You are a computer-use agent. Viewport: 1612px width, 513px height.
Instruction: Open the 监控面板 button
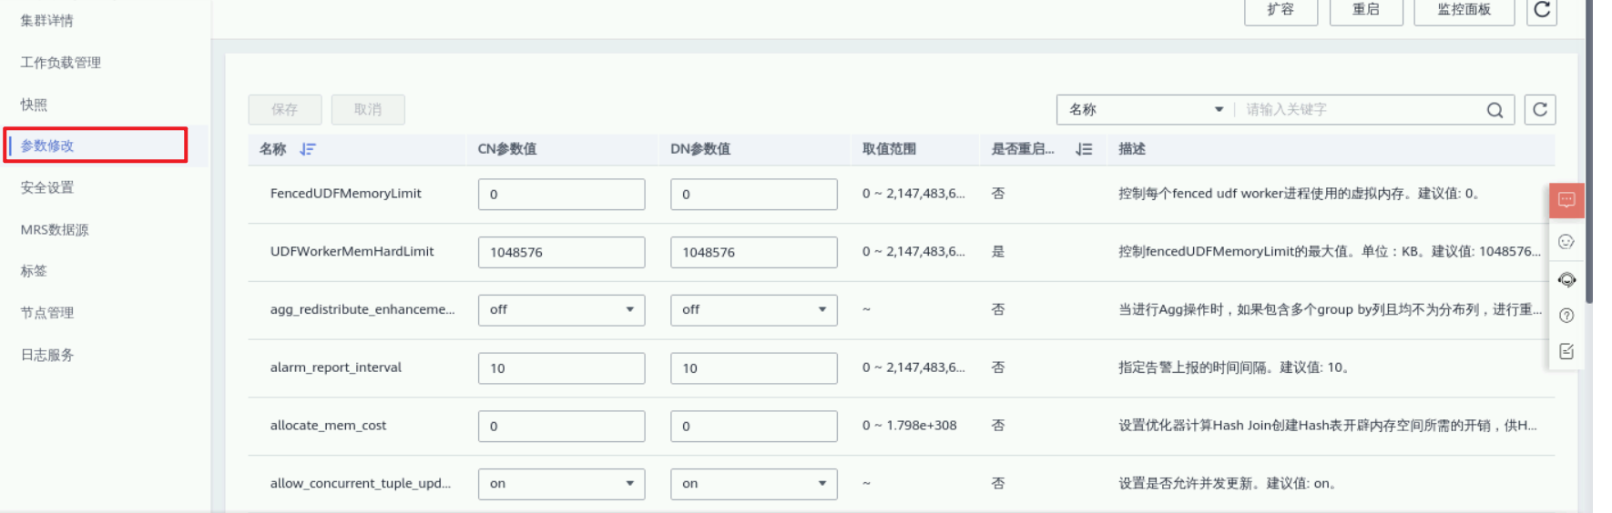(x=1464, y=10)
